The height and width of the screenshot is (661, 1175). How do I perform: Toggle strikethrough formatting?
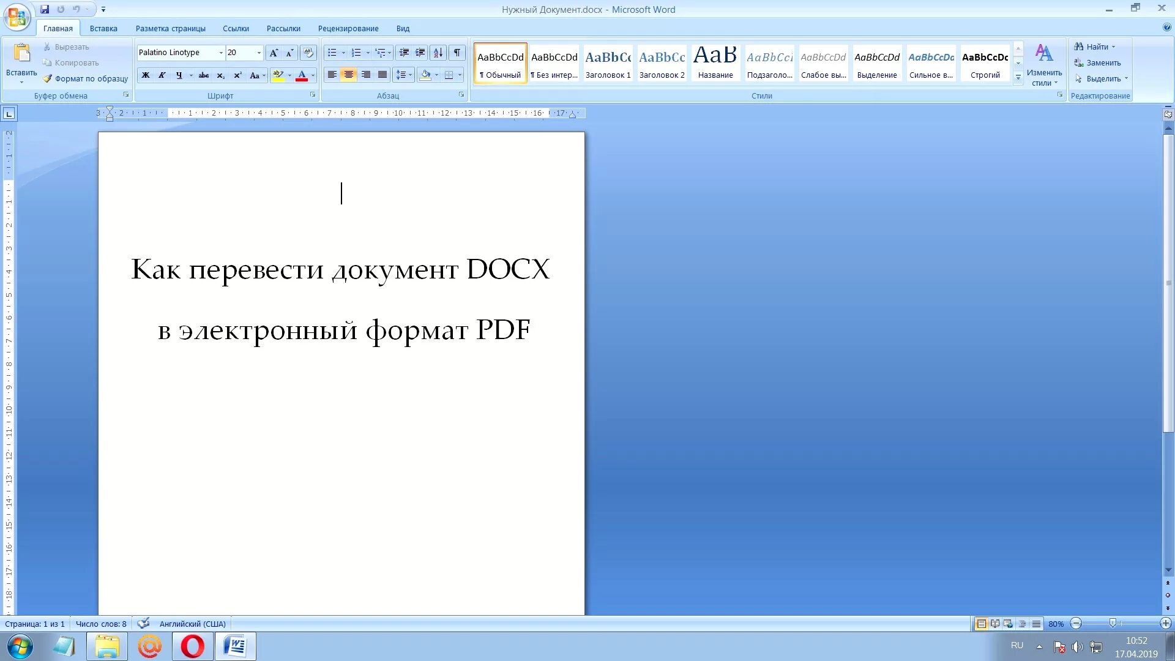pyautogui.click(x=204, y=75)
